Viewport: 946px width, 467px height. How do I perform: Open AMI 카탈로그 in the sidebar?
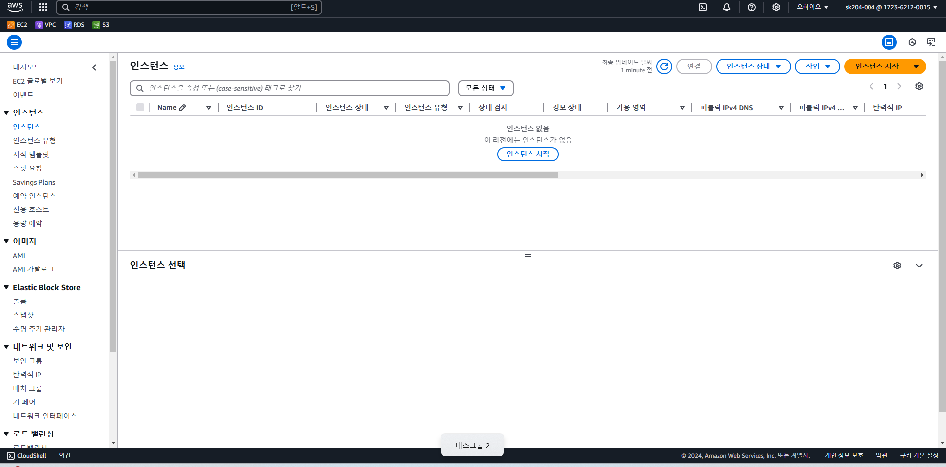point(34,269)
